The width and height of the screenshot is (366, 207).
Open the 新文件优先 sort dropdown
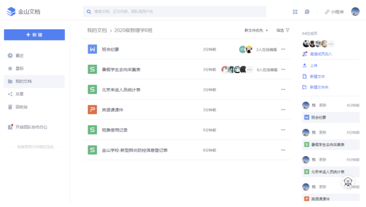(257, 30)
